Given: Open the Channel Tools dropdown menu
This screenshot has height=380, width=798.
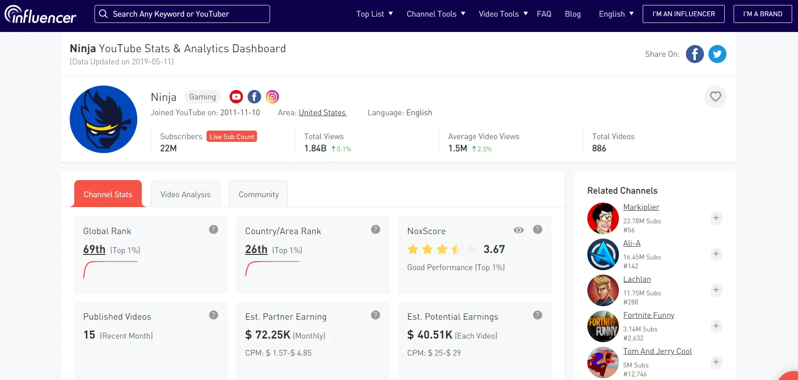Looking at the screenshot, I should (436, 14).
